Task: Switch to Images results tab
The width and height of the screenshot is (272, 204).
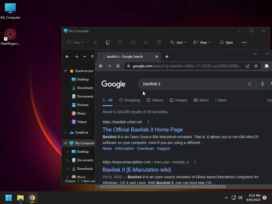Action: click(178, 100)
